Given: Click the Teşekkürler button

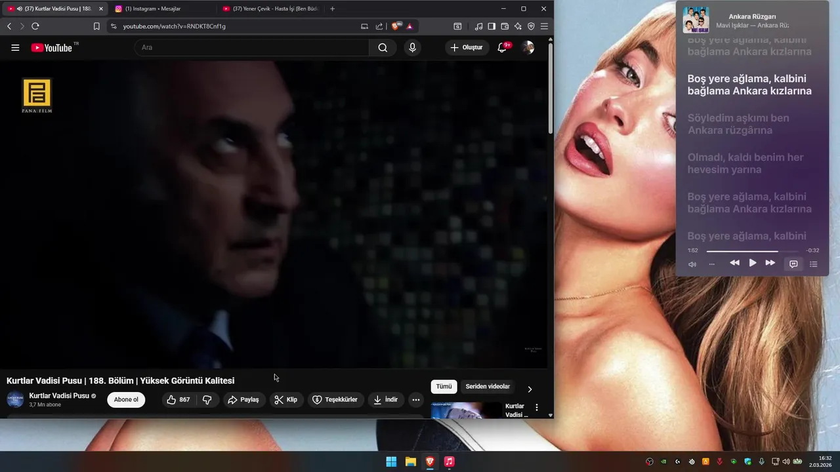Looking at the screenshot, I should 335,400.
